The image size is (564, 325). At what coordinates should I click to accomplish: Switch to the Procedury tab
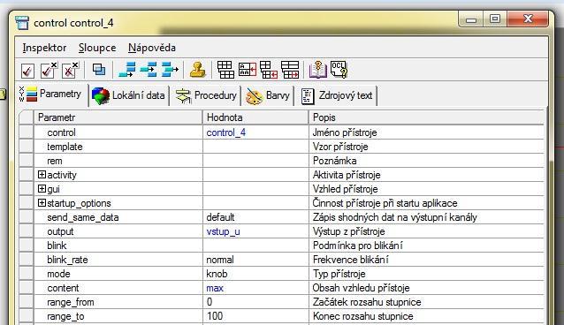[x=206, y=95]
